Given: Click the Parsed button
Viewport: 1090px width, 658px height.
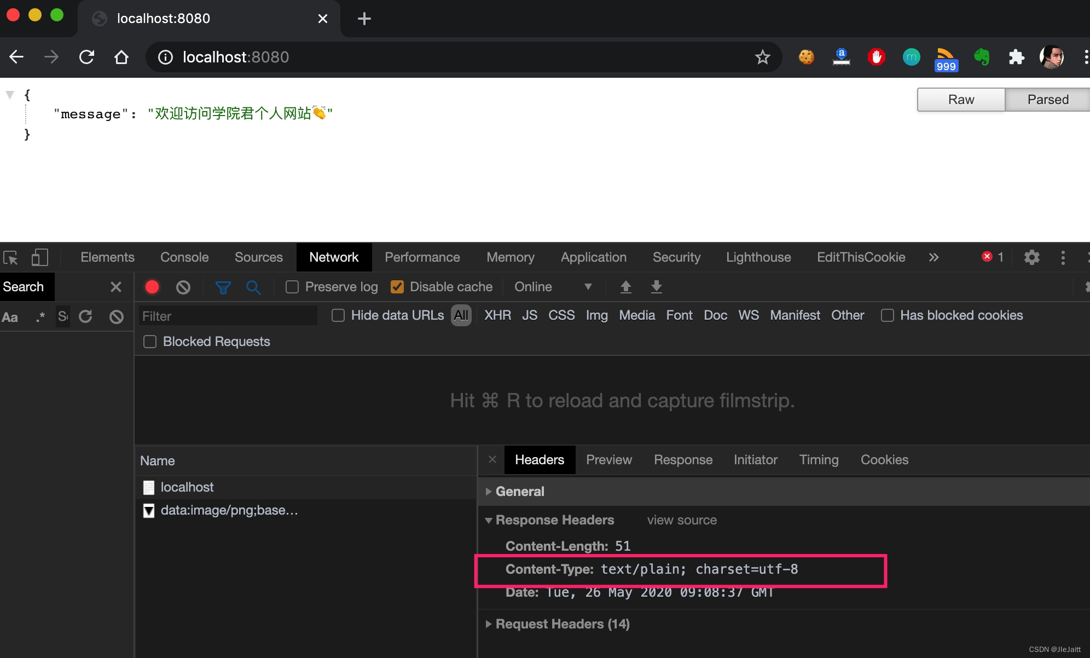Looking at the screenshot, I should (1047, 99).
